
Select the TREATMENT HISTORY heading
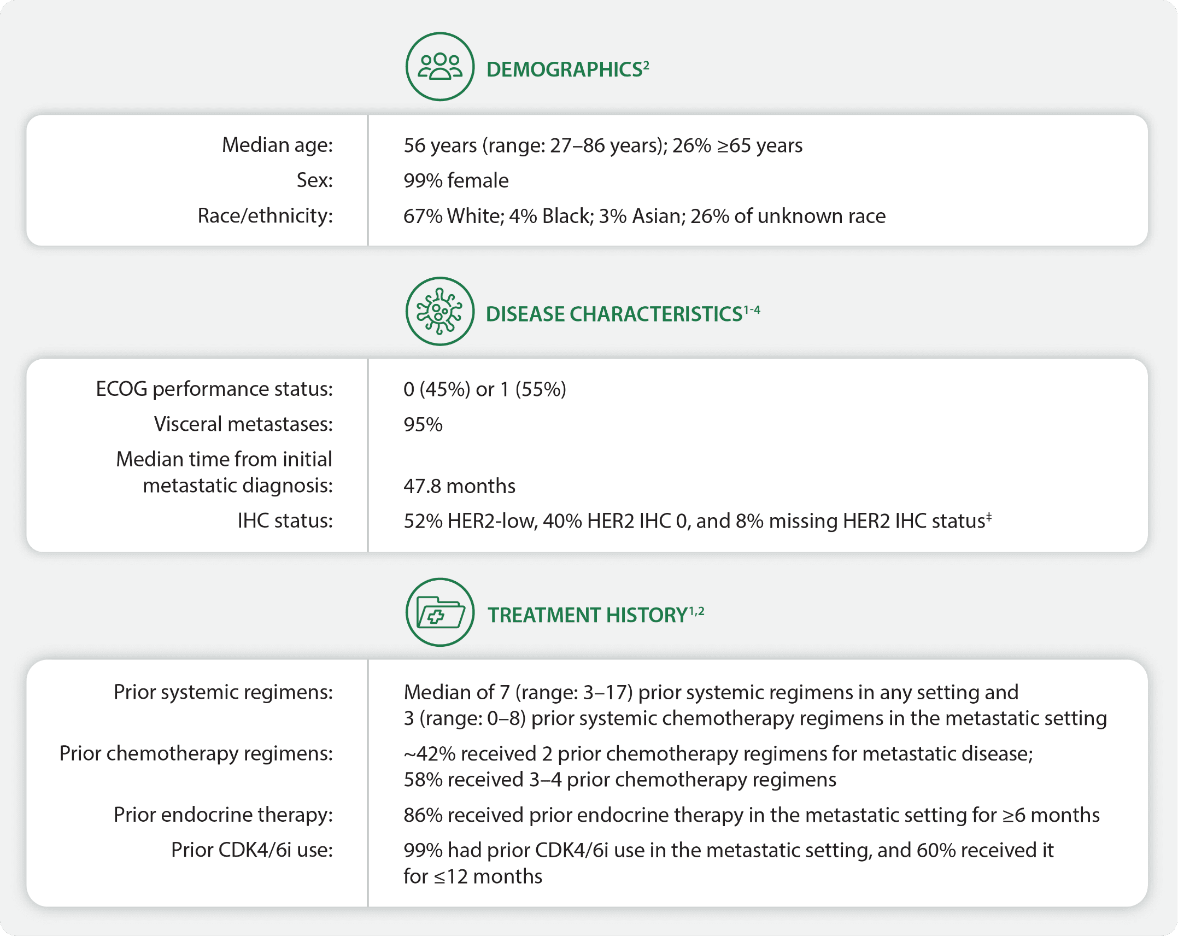(587, 615)
